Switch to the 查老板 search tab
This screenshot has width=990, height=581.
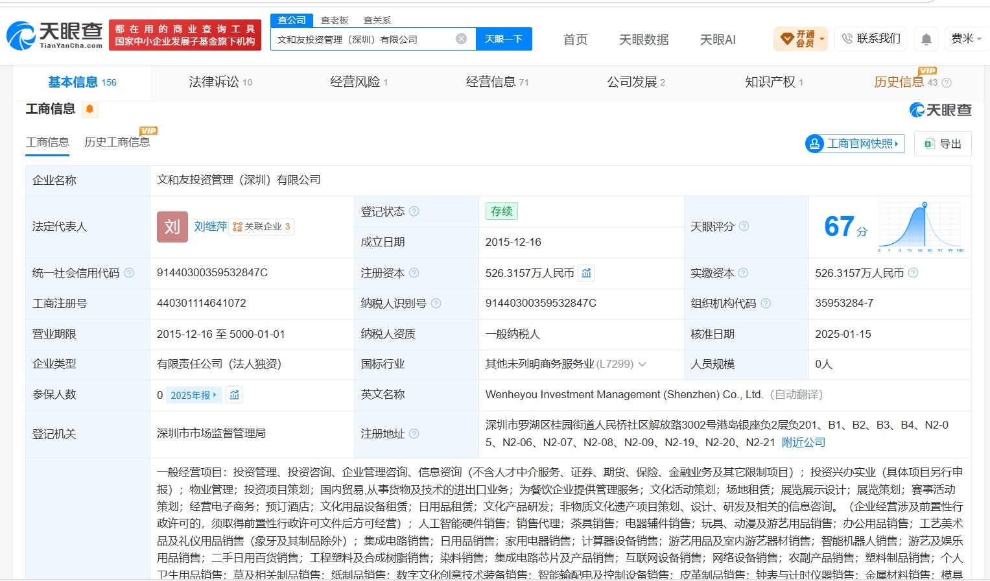pyautogui.click(x=335, y=20)
